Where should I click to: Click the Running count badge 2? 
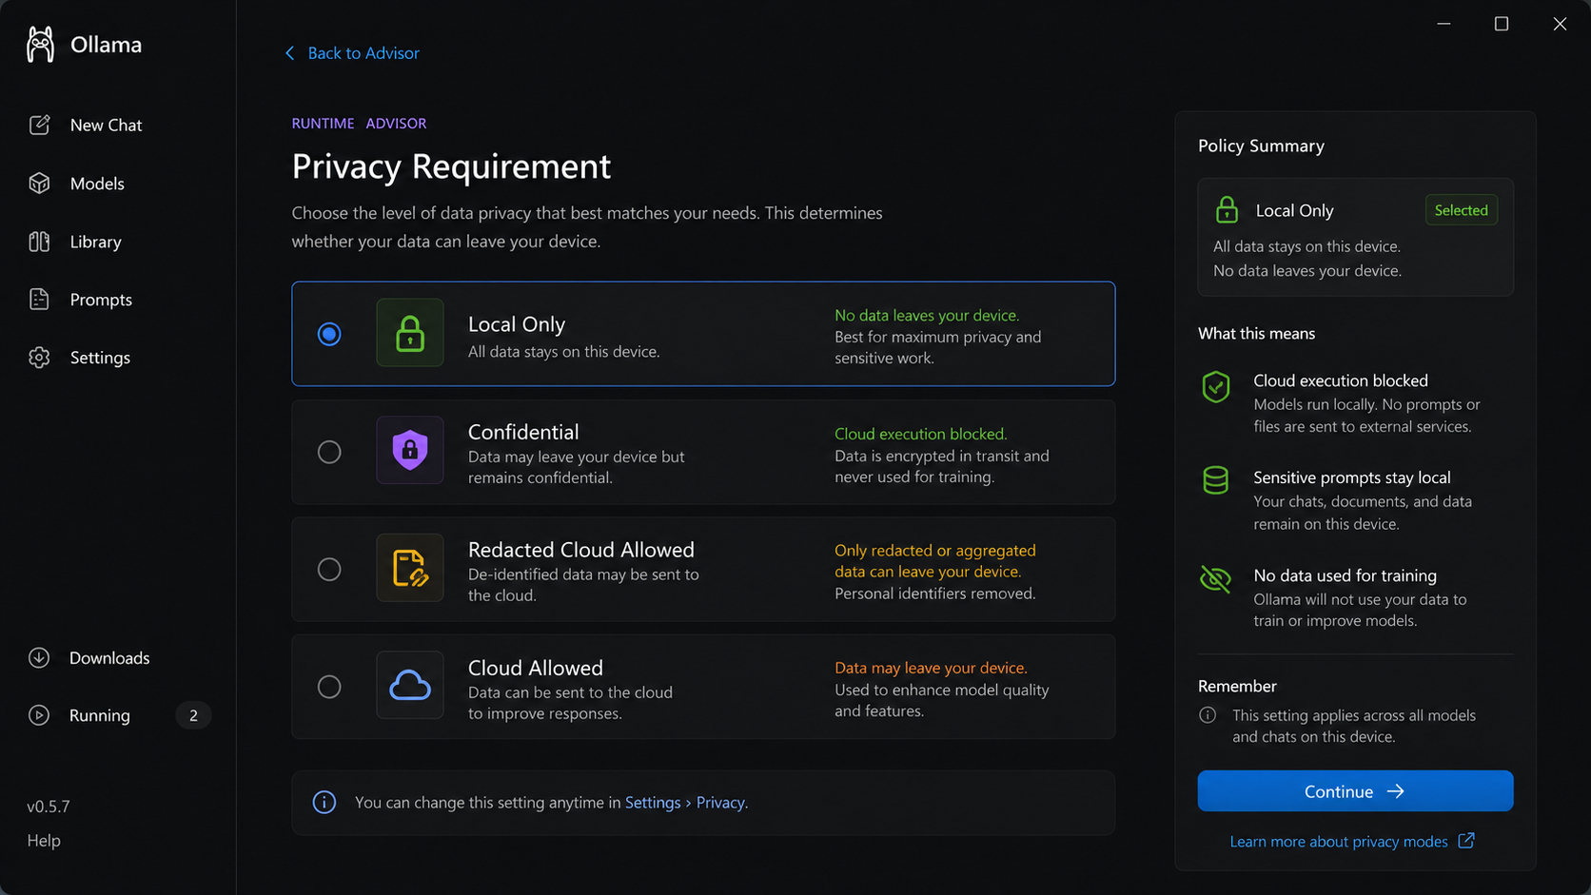[x=193, y=715]
